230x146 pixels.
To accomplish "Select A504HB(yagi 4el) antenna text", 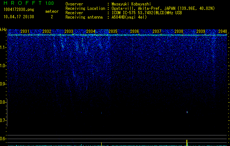I will [129, 17].
